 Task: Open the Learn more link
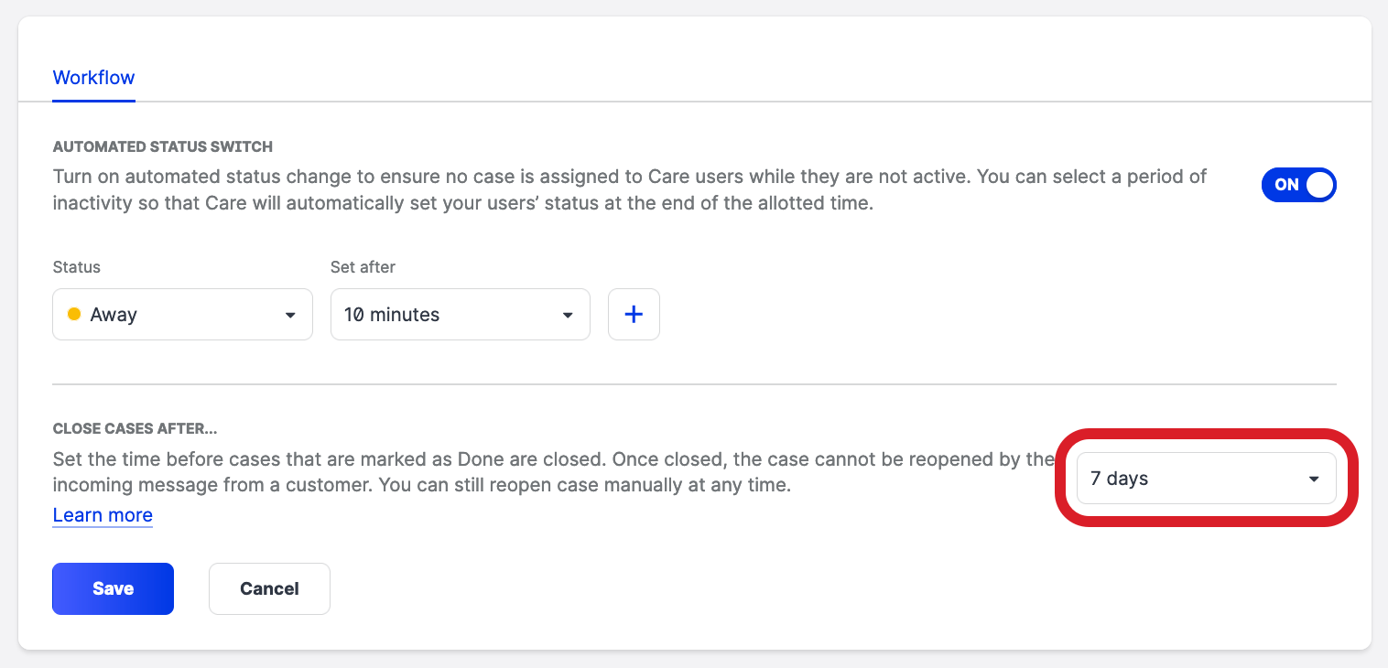[x=103, y=515]
